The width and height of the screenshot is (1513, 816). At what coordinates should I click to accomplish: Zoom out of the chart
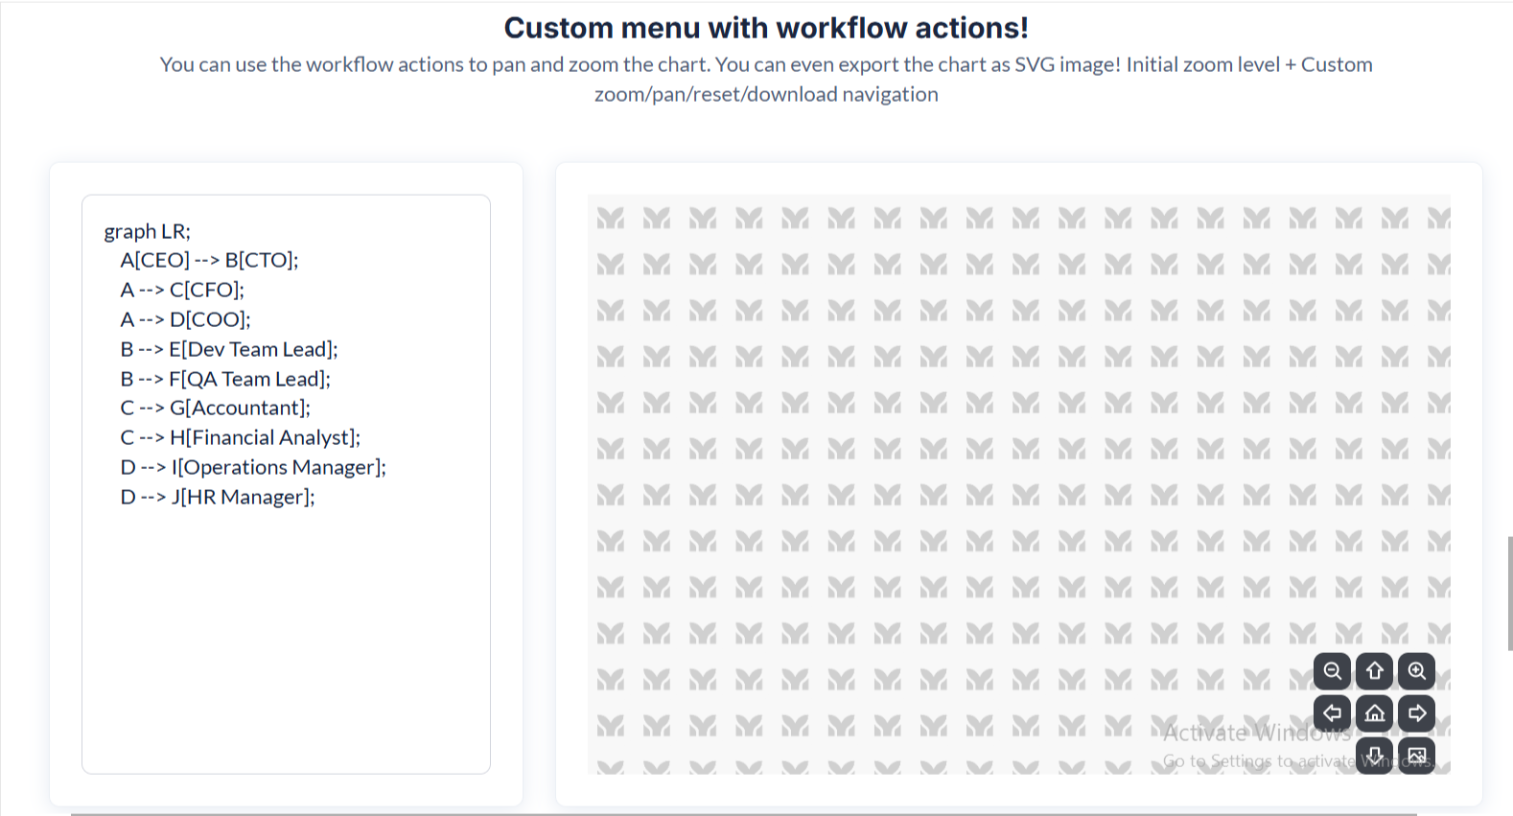[x=1332, y=671]
